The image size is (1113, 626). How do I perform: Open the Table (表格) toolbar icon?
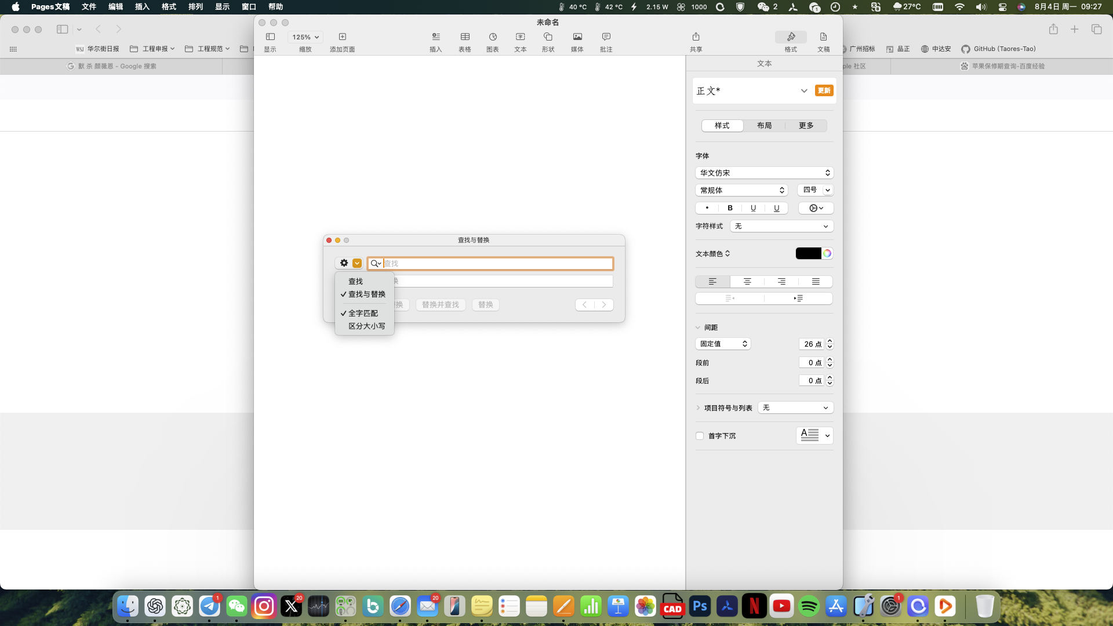[464, 37]
